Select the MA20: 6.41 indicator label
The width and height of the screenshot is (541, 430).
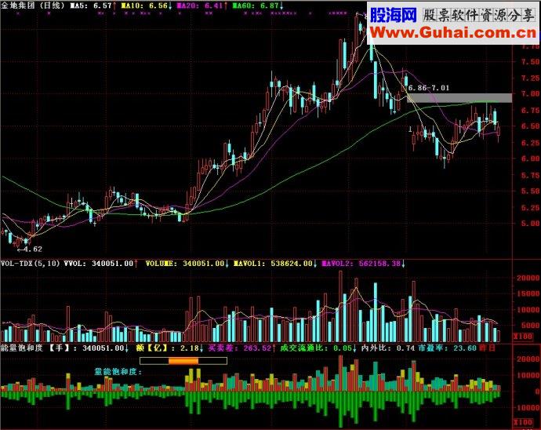click(202, 5)
